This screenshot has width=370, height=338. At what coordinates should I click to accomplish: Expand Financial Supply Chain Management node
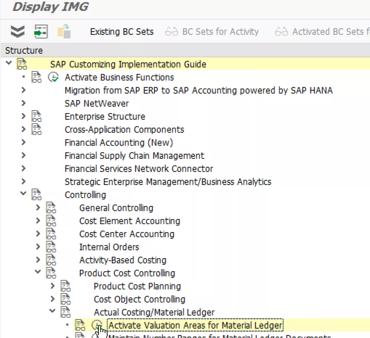[23, 155]
